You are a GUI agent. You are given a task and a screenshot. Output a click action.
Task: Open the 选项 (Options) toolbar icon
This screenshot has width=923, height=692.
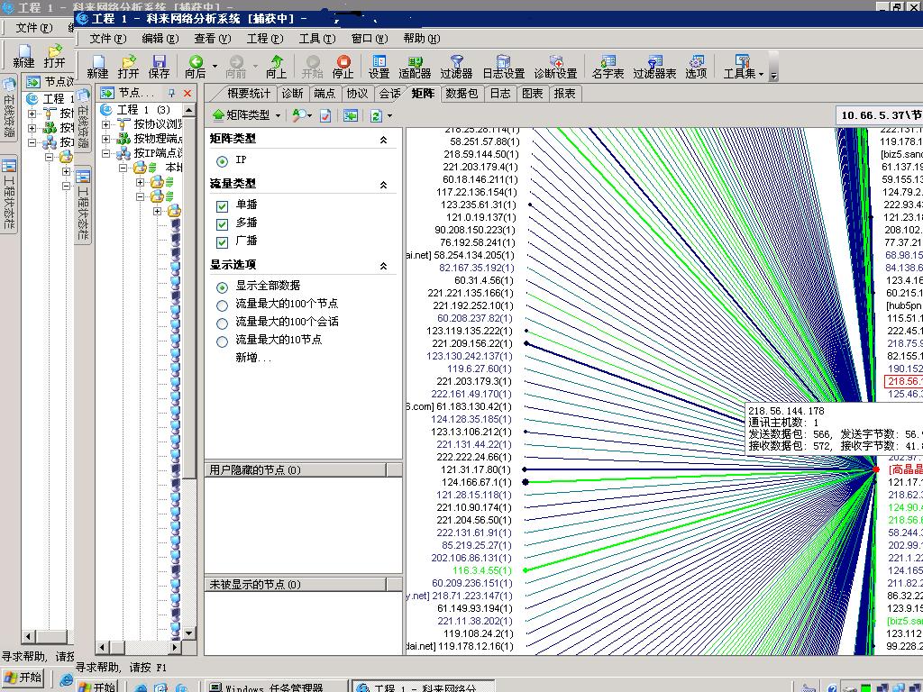[696, 67]
